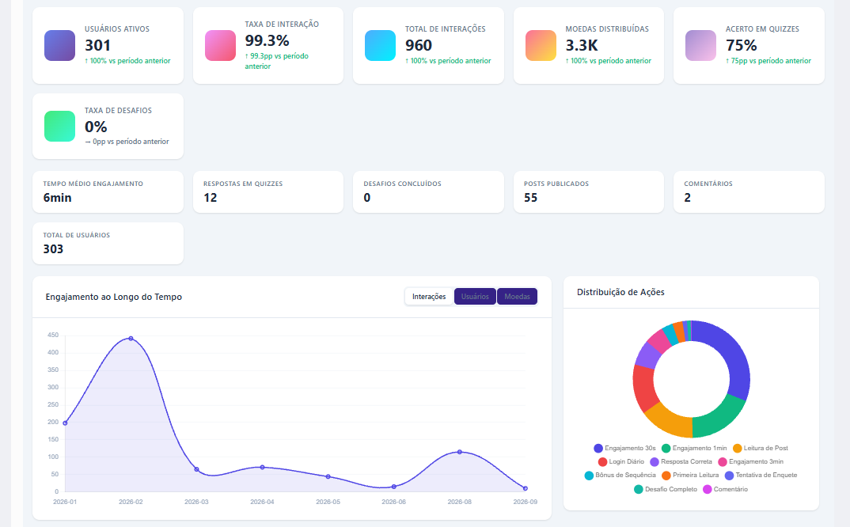This screenshot has width=850, height=527.
Task: Click 'Distribuição de Ações' title
Action: 620,292
